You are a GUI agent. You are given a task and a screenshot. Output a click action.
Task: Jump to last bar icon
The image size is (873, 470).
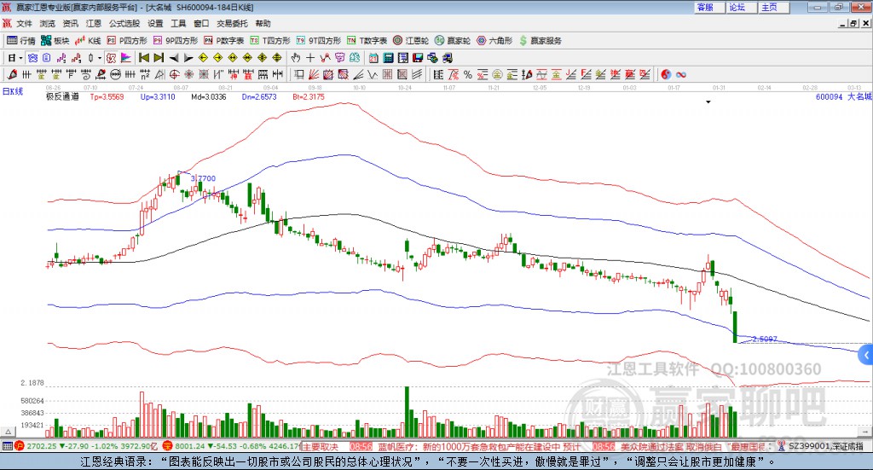pyautogui.click(x=159, y=57)
